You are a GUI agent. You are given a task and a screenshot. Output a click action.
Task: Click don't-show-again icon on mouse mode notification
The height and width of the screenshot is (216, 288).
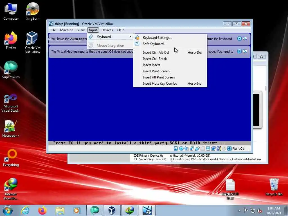(x=245, y=51)
